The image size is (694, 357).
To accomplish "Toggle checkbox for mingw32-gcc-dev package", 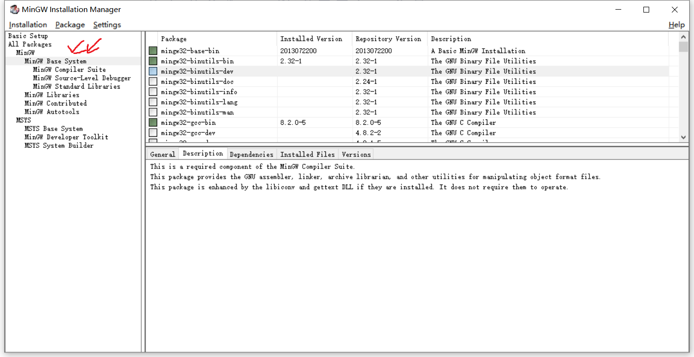I will (x=153, y=132).
